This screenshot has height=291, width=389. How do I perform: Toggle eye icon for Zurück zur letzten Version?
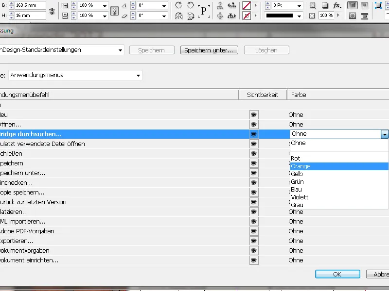[x=254, y=202]
